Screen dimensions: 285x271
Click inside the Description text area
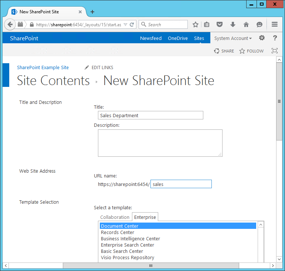pyautogui.click(x=160, y=143)
